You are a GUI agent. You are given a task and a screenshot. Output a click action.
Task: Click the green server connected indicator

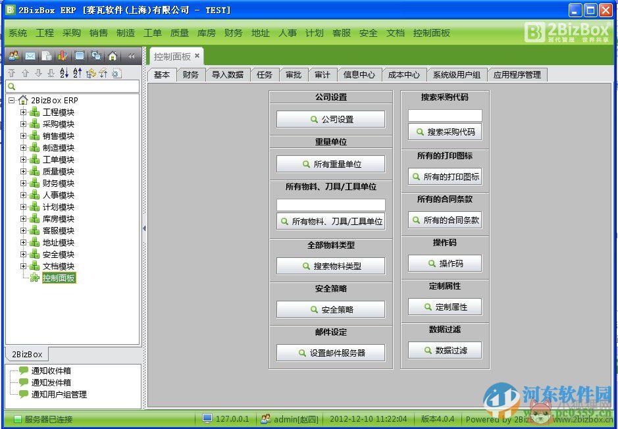click(x=18, y=419)
